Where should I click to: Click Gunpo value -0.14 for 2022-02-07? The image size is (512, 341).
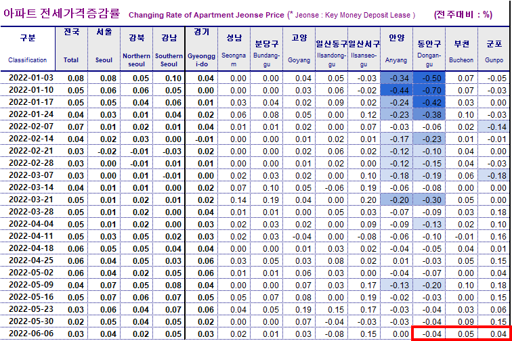494,127
